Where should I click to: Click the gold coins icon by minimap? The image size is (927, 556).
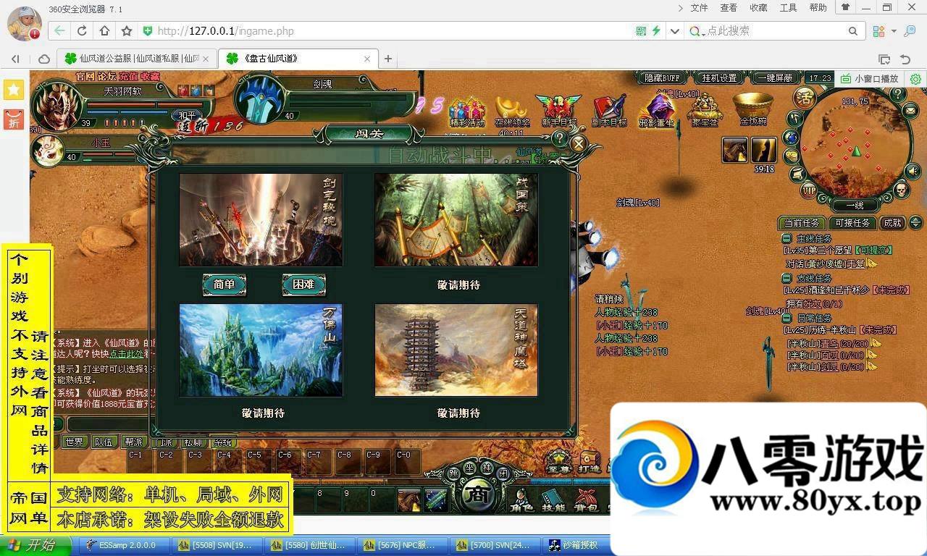click(791, 155)
